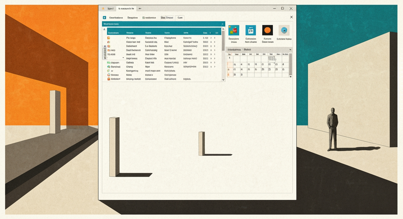Click the teal globe icon beside 'Benched'
Image resolution: width=403 pixels, height=219 pixels.
(109, 66)
